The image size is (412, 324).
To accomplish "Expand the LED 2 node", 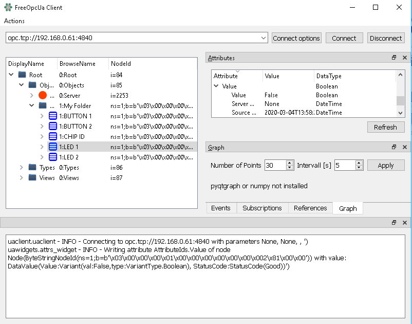I will pyautogui.click(x=42, y=157).
